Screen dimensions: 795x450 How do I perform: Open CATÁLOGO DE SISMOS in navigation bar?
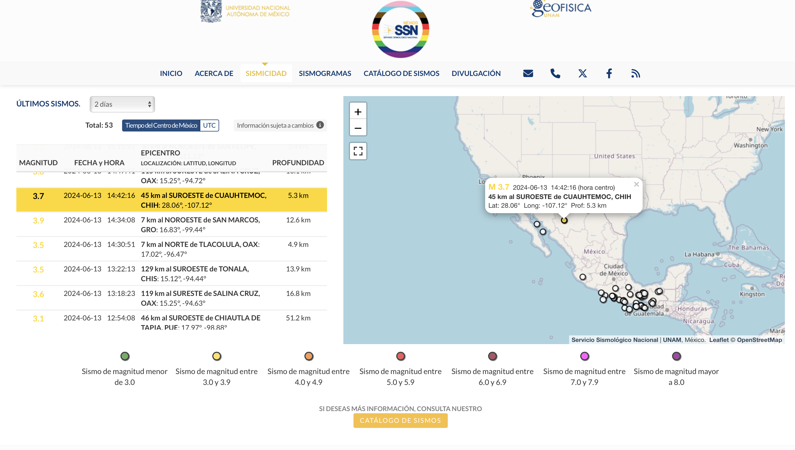tap(401, 73)
